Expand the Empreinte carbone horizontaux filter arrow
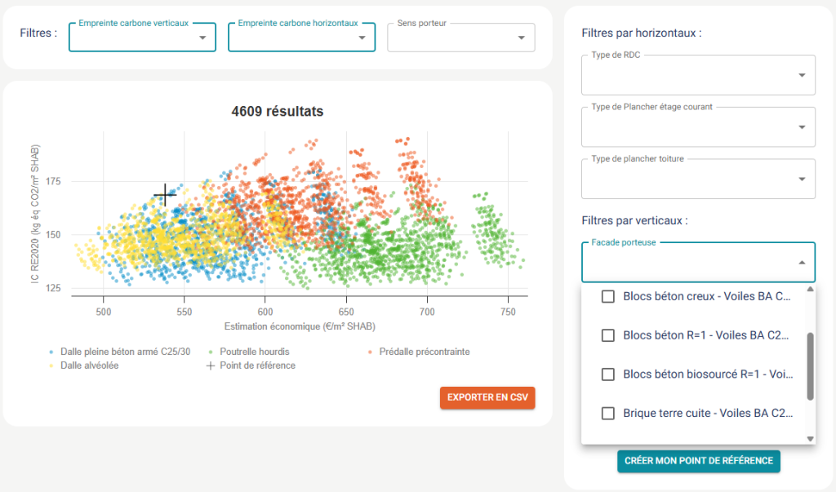The height and width of the screenshot is (492, 836). (x=362, y=38)
